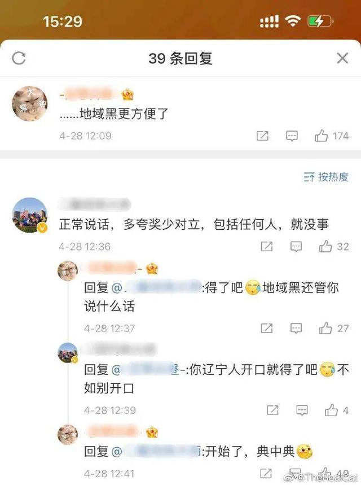The image size is (361, 485).
Task: Comment on the 4-28 12:39 reply
Action: (x=302, y=410)
